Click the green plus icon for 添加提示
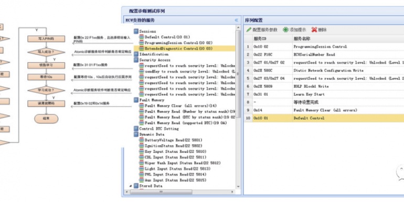404x202 pixels. pyautogui.click(x=285, y=29)
